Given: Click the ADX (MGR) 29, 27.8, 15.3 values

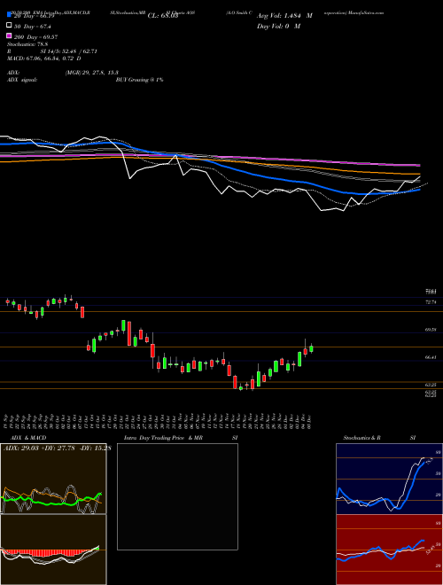Looking at the screenshot, I should click(92, 73).
